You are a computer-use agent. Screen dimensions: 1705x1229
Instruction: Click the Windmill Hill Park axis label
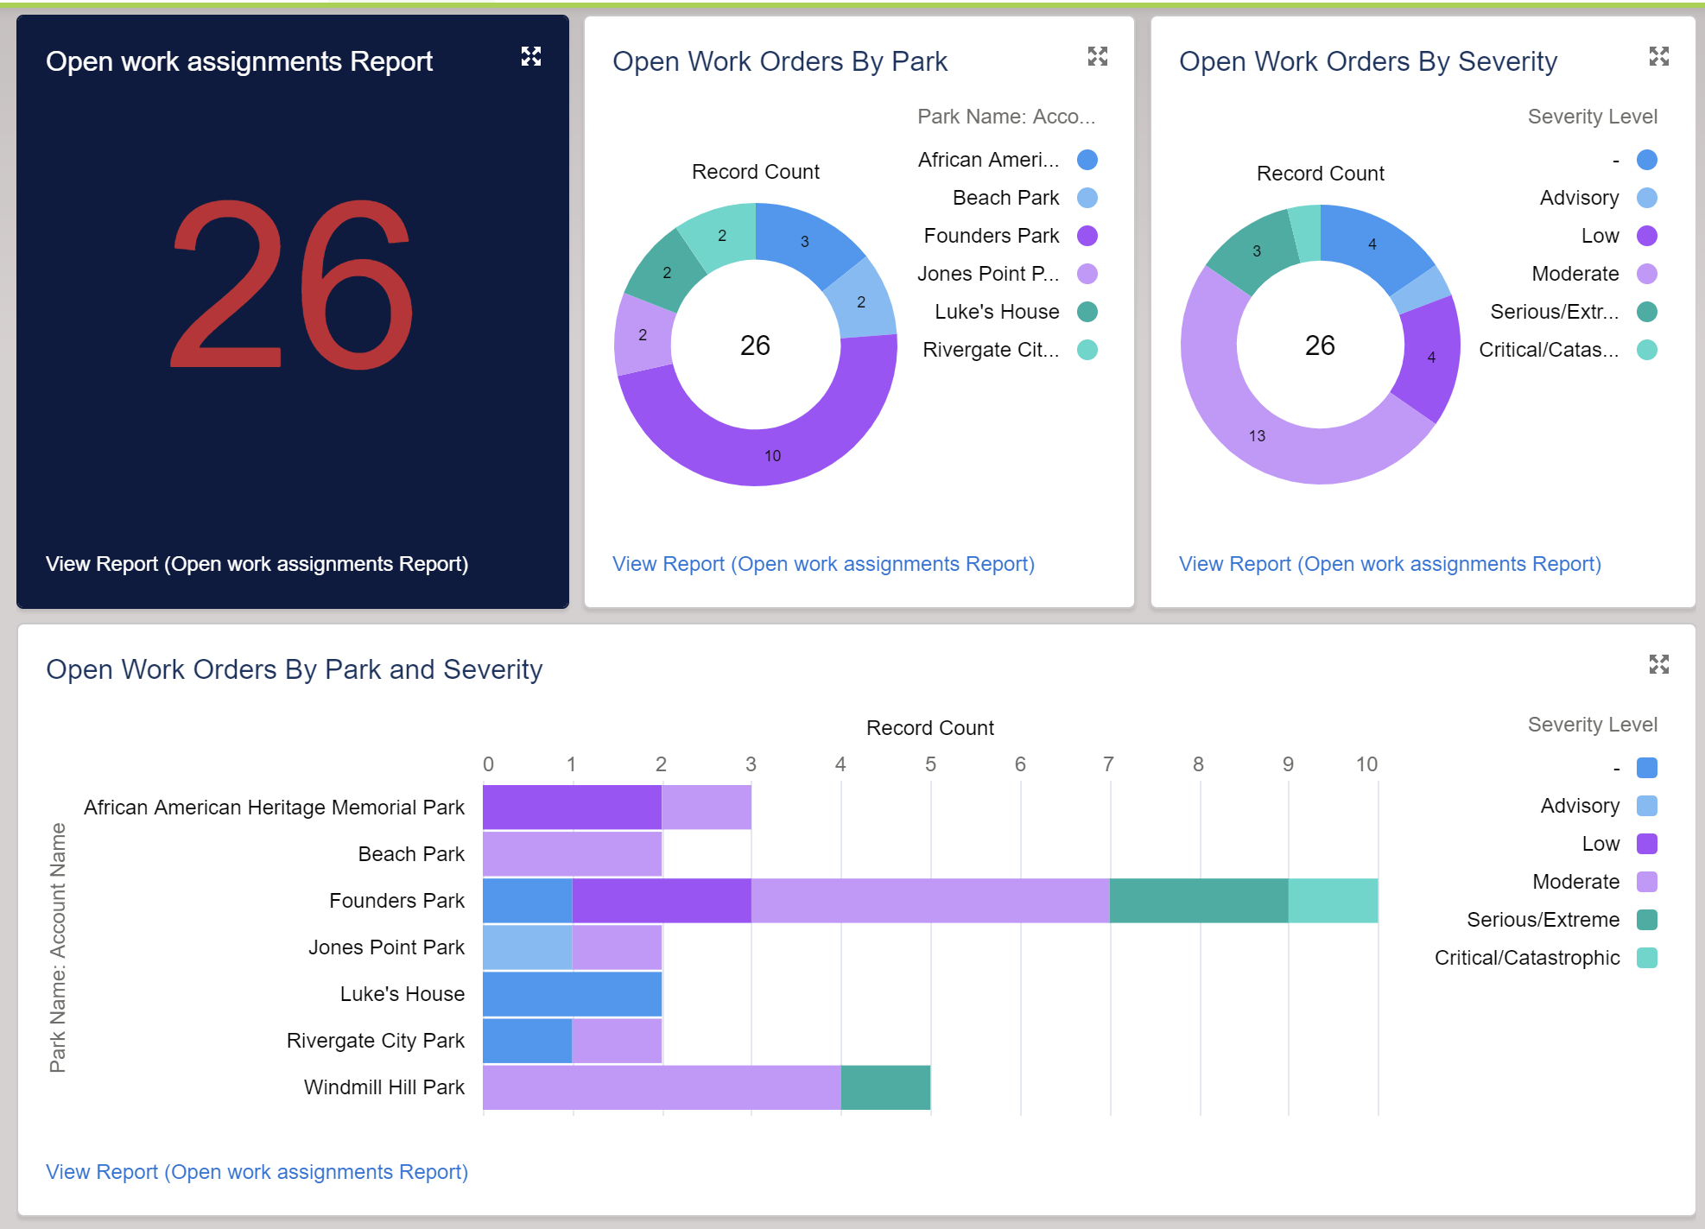tap(383, 1087)
